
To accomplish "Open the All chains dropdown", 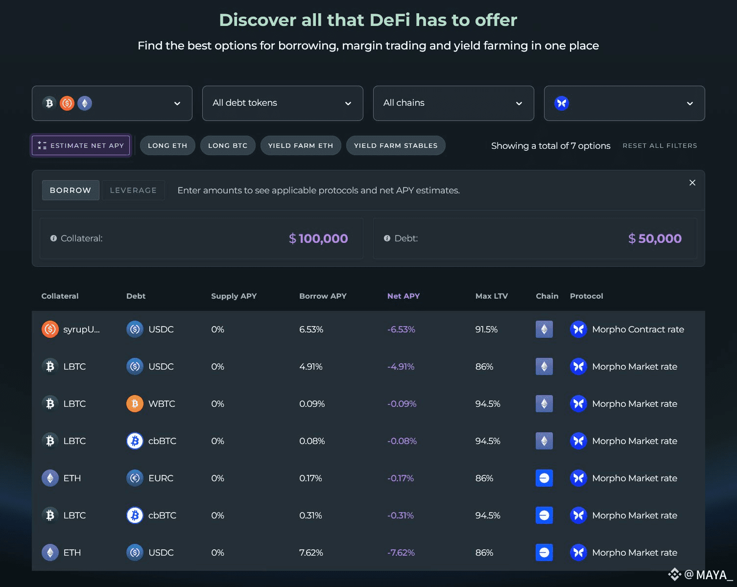I will coord(453,103).
